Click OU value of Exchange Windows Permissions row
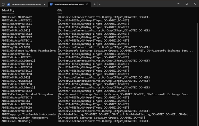 coord(125,51)
